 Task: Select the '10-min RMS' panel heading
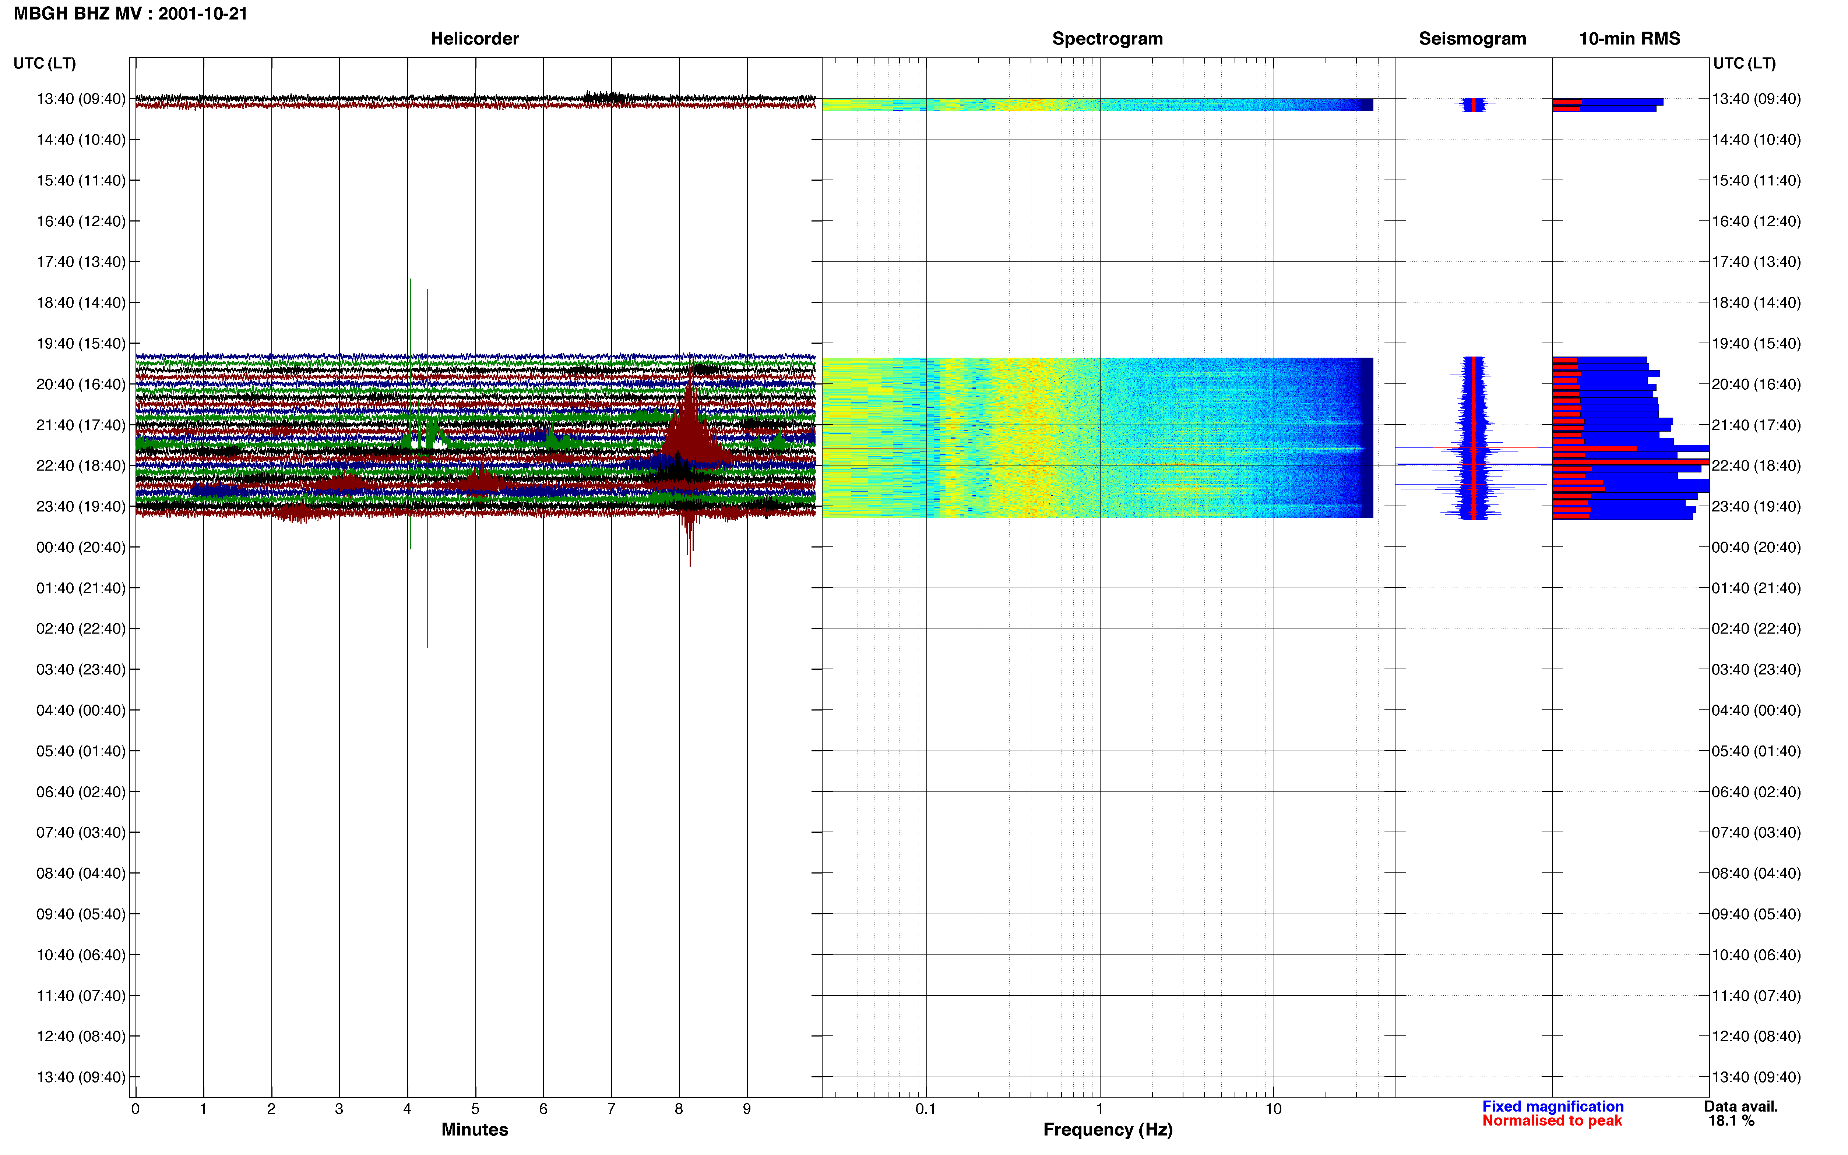pyautogui.click(x=1629, y=39)
